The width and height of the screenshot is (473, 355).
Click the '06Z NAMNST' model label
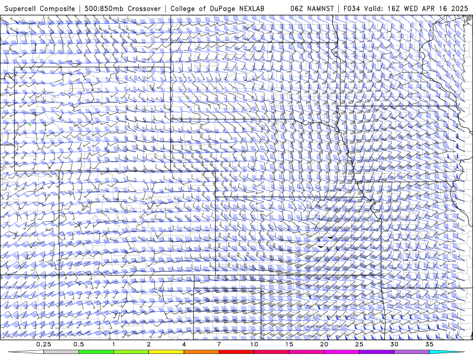[312, 8]
